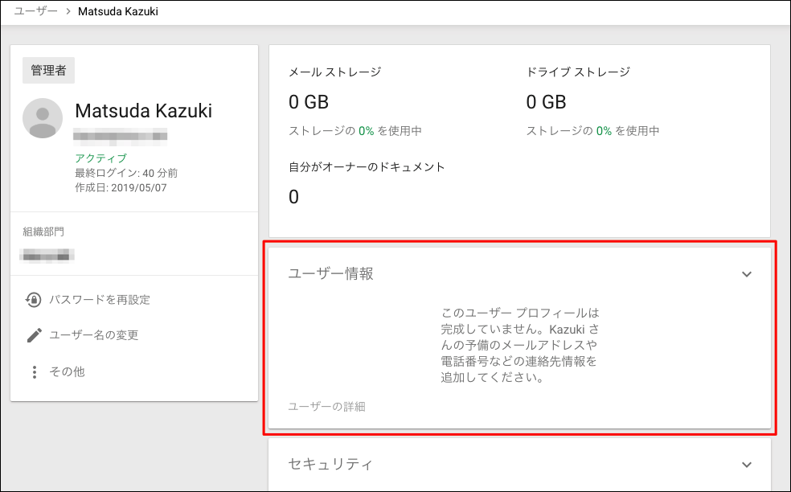Click 自分がオーナーのドキュメント label
Viewport: 791px width, 492px height.
coord(367,167)
